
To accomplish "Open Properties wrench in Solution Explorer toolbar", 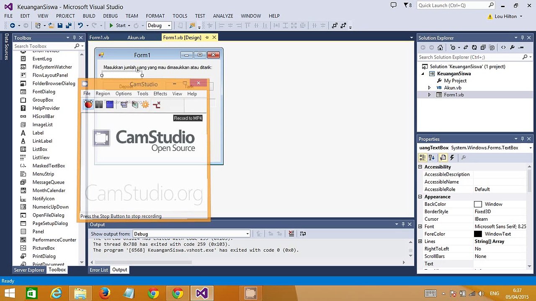I will coord(512,48).
